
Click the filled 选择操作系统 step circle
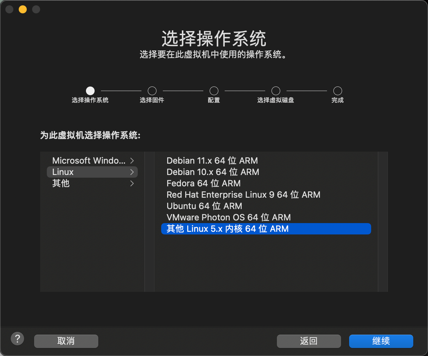[90, 90]
